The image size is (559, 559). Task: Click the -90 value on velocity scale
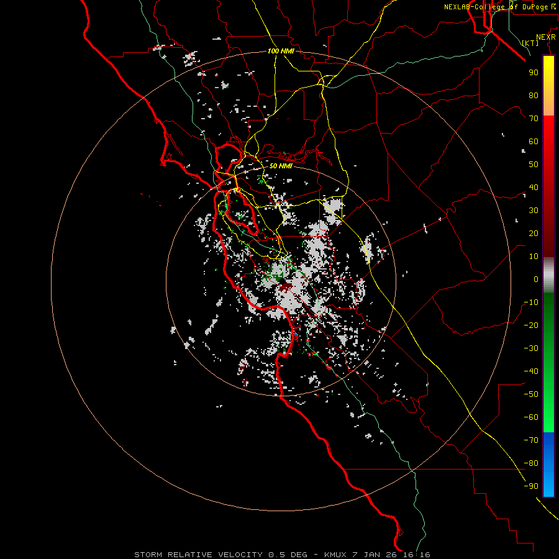(531, 486)
